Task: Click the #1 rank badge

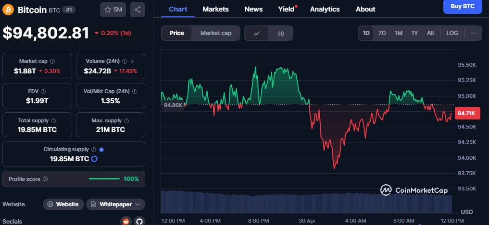Action: click(69, 10)
